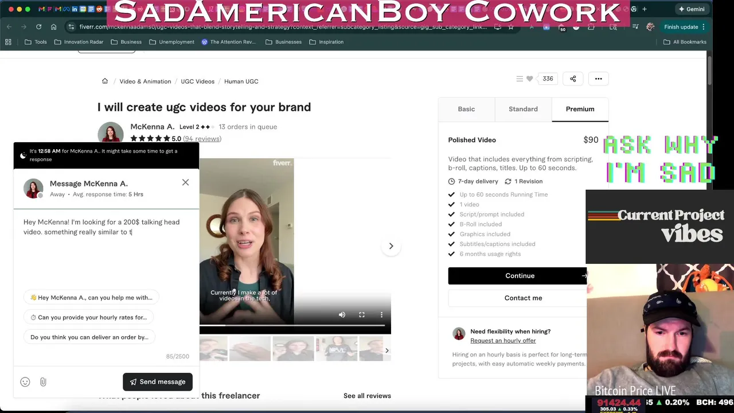Open the Video & Animation breadcrumb
734x413 pixels.
coord(145,81)
